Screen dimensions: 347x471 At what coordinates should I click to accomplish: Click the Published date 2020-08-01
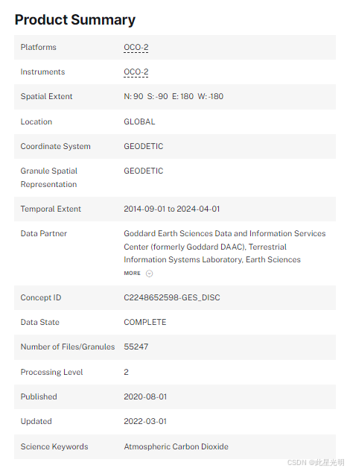pos(145,396)
